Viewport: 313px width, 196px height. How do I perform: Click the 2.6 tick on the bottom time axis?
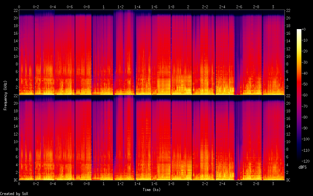coord(239,183)
